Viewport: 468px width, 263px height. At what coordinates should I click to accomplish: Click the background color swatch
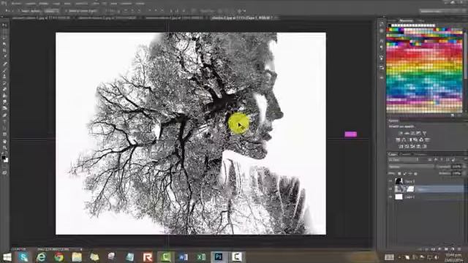(x=7, y=161)
